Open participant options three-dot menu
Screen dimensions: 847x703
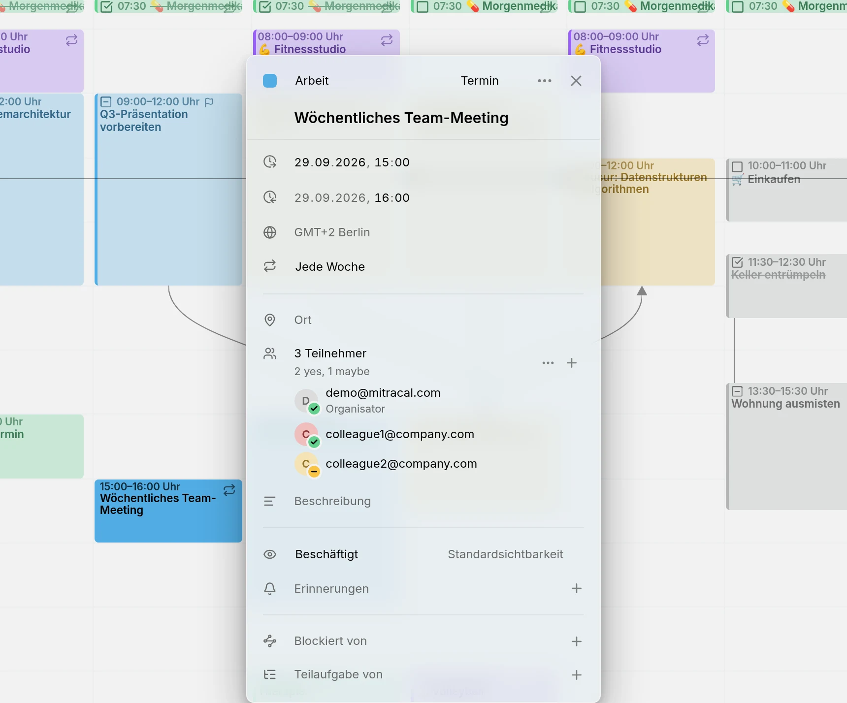[x=548, y=363]
